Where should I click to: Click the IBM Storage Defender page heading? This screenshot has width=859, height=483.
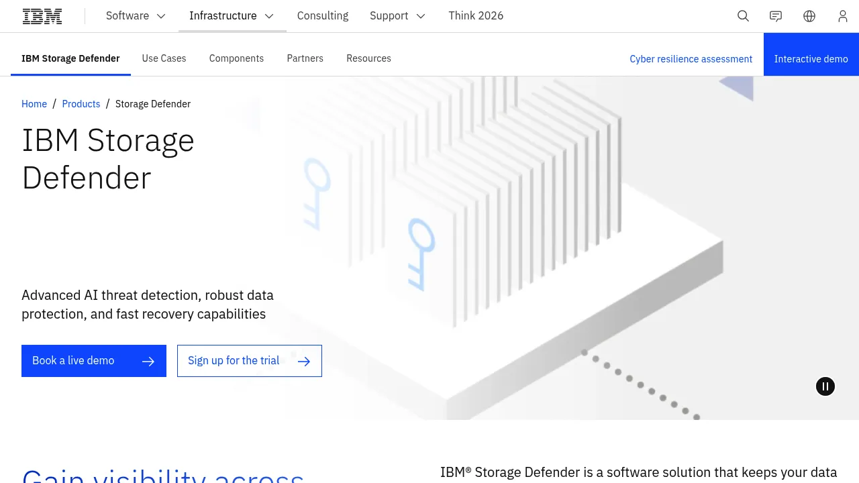(108, 159)
